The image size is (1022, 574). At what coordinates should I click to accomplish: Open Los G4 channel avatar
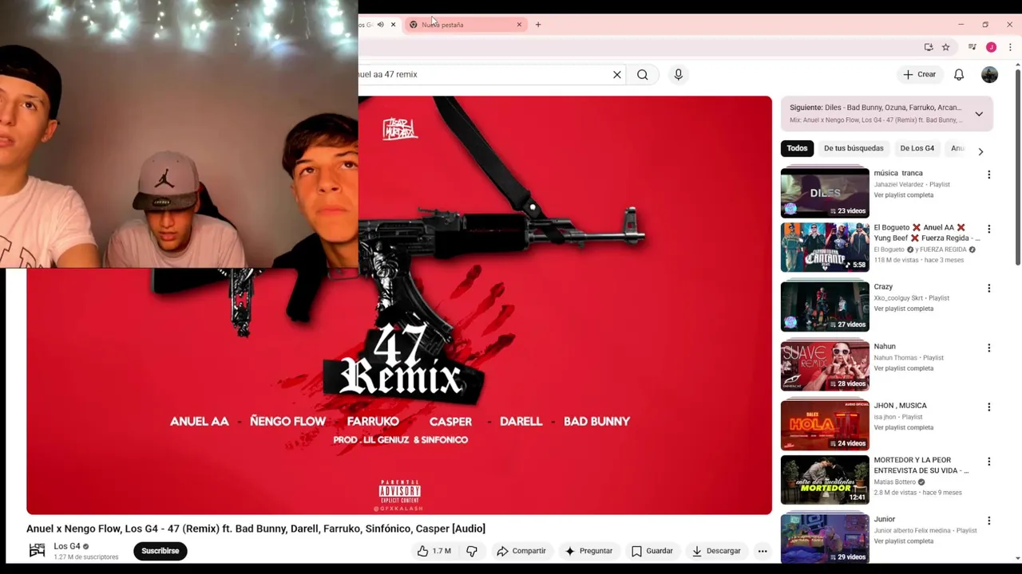coord(37,551)
